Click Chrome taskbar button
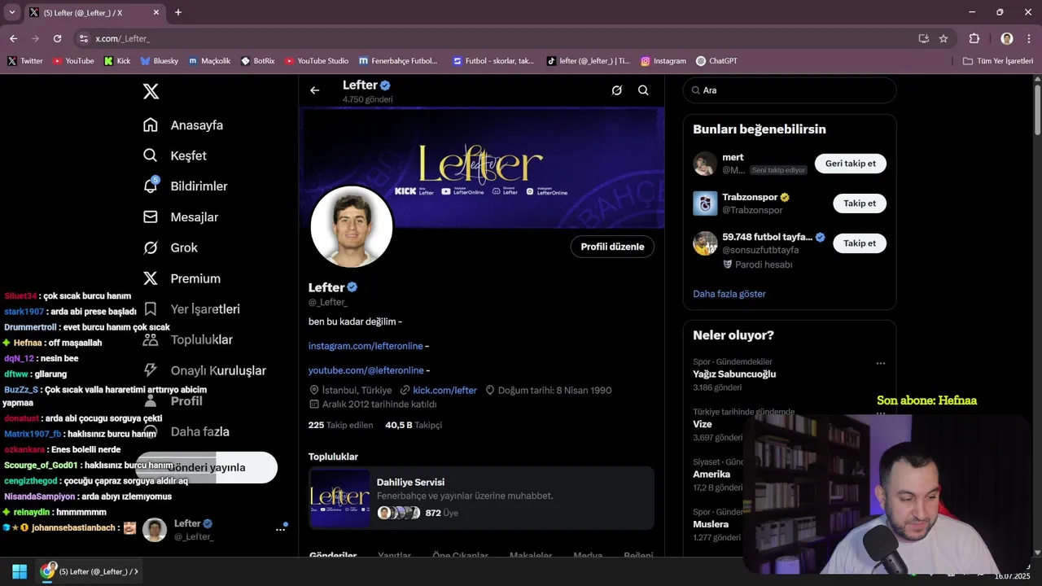This screenshot has width=1042, height=586. click(x=89, y=571)
